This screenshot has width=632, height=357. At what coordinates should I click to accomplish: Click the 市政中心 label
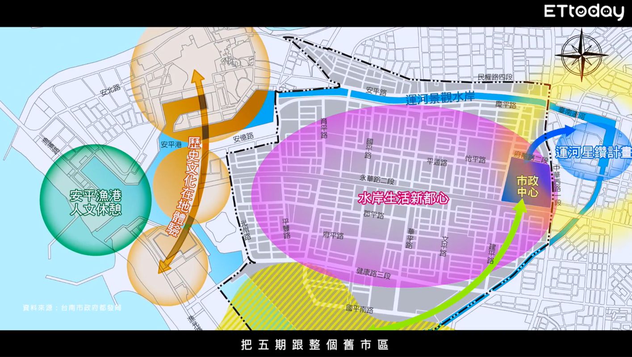click(527, 187)
